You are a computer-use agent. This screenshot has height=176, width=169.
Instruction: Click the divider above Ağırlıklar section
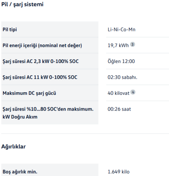(x=85, y=133)
